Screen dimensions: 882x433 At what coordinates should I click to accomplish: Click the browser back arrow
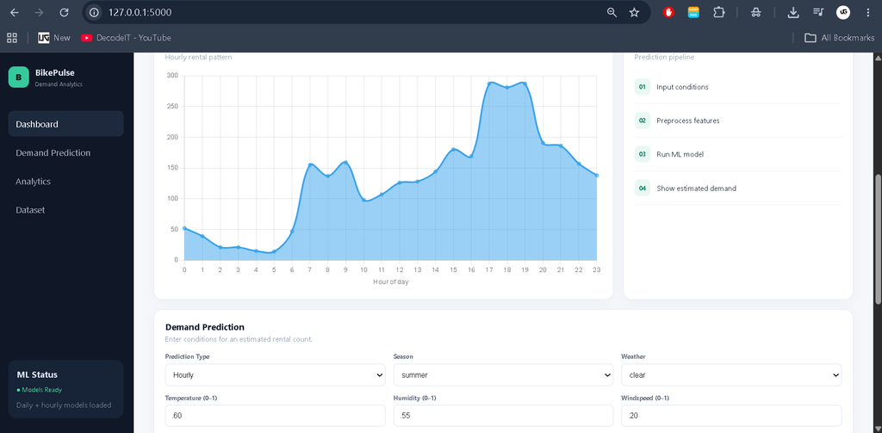[15, 12]
